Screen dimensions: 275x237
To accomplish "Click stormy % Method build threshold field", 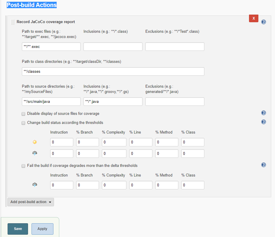I will (x=167, y=154).
